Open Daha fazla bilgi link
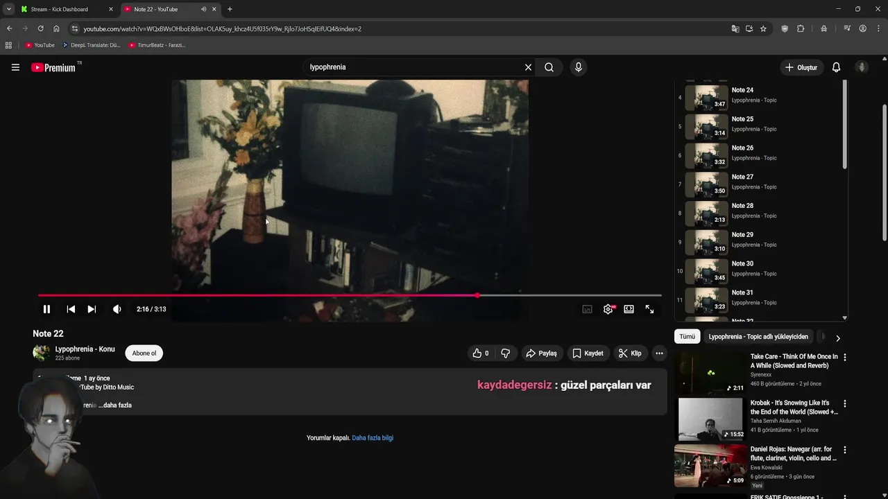This screenshot has width=888, height=499. 373,438
